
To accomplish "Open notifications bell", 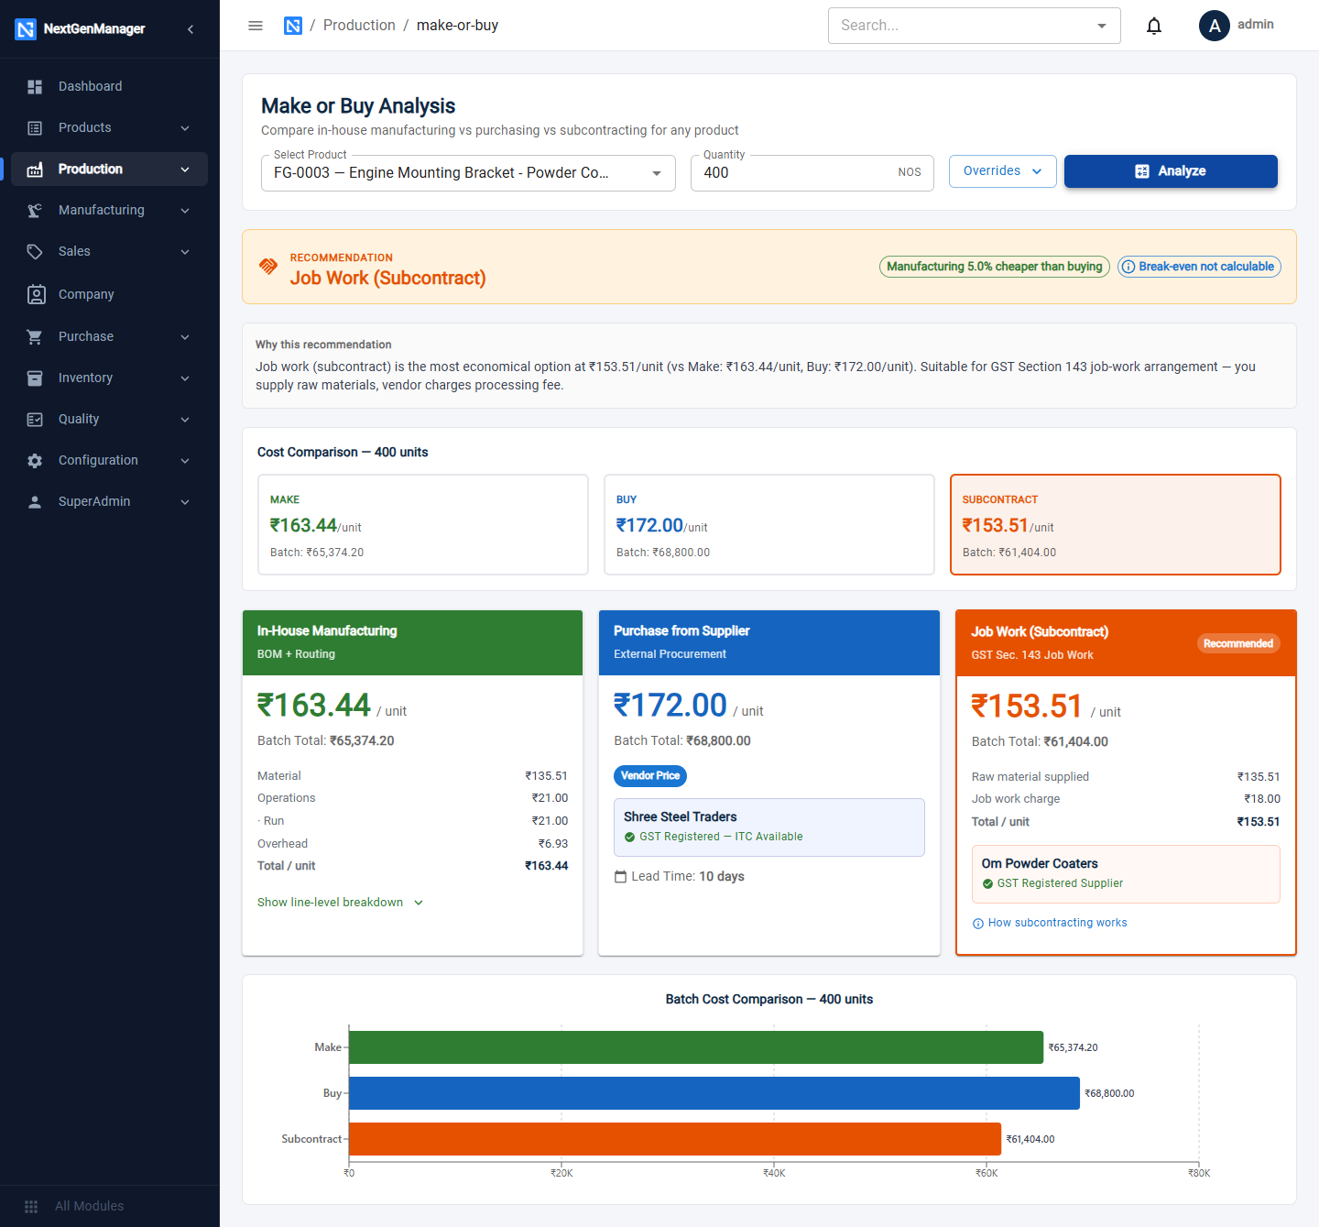I will [1154, 26].
